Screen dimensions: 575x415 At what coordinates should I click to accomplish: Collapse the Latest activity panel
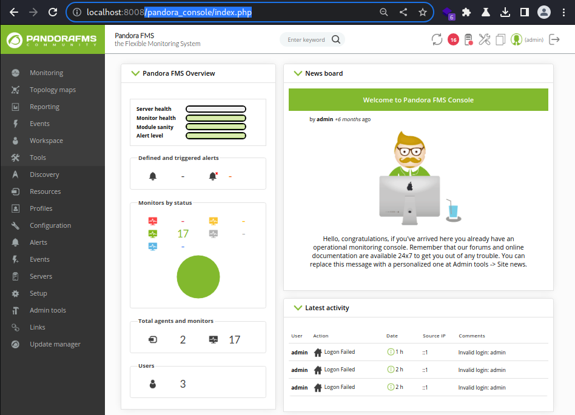pos(298,308)
